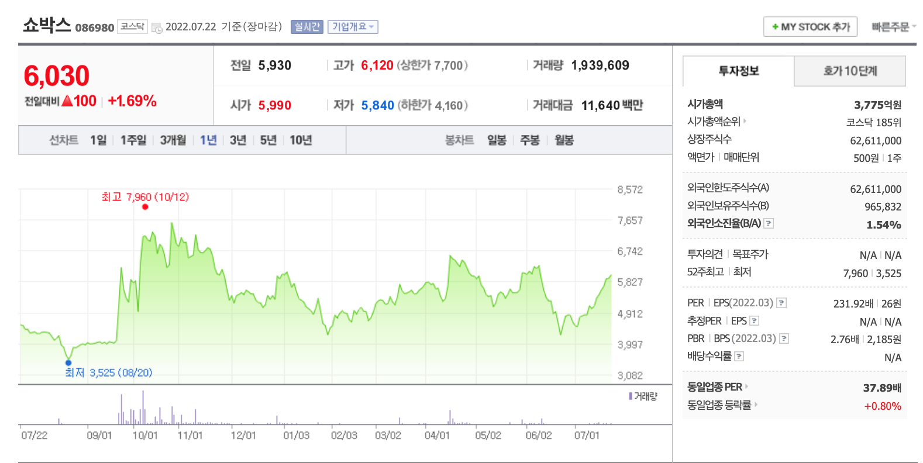This screenshot has width=923, height=463.
Task: Click the 외국인한도주식수(A) label
Action: 728,188
